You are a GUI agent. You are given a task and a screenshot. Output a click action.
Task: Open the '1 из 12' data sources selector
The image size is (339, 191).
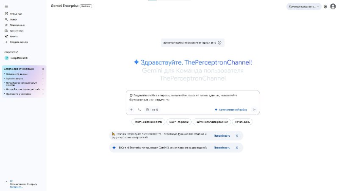[x=152, y=110]
